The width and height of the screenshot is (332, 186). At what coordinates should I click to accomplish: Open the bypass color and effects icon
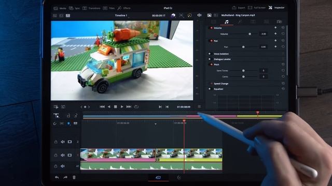pyautogui.click(x=189, y=16)
